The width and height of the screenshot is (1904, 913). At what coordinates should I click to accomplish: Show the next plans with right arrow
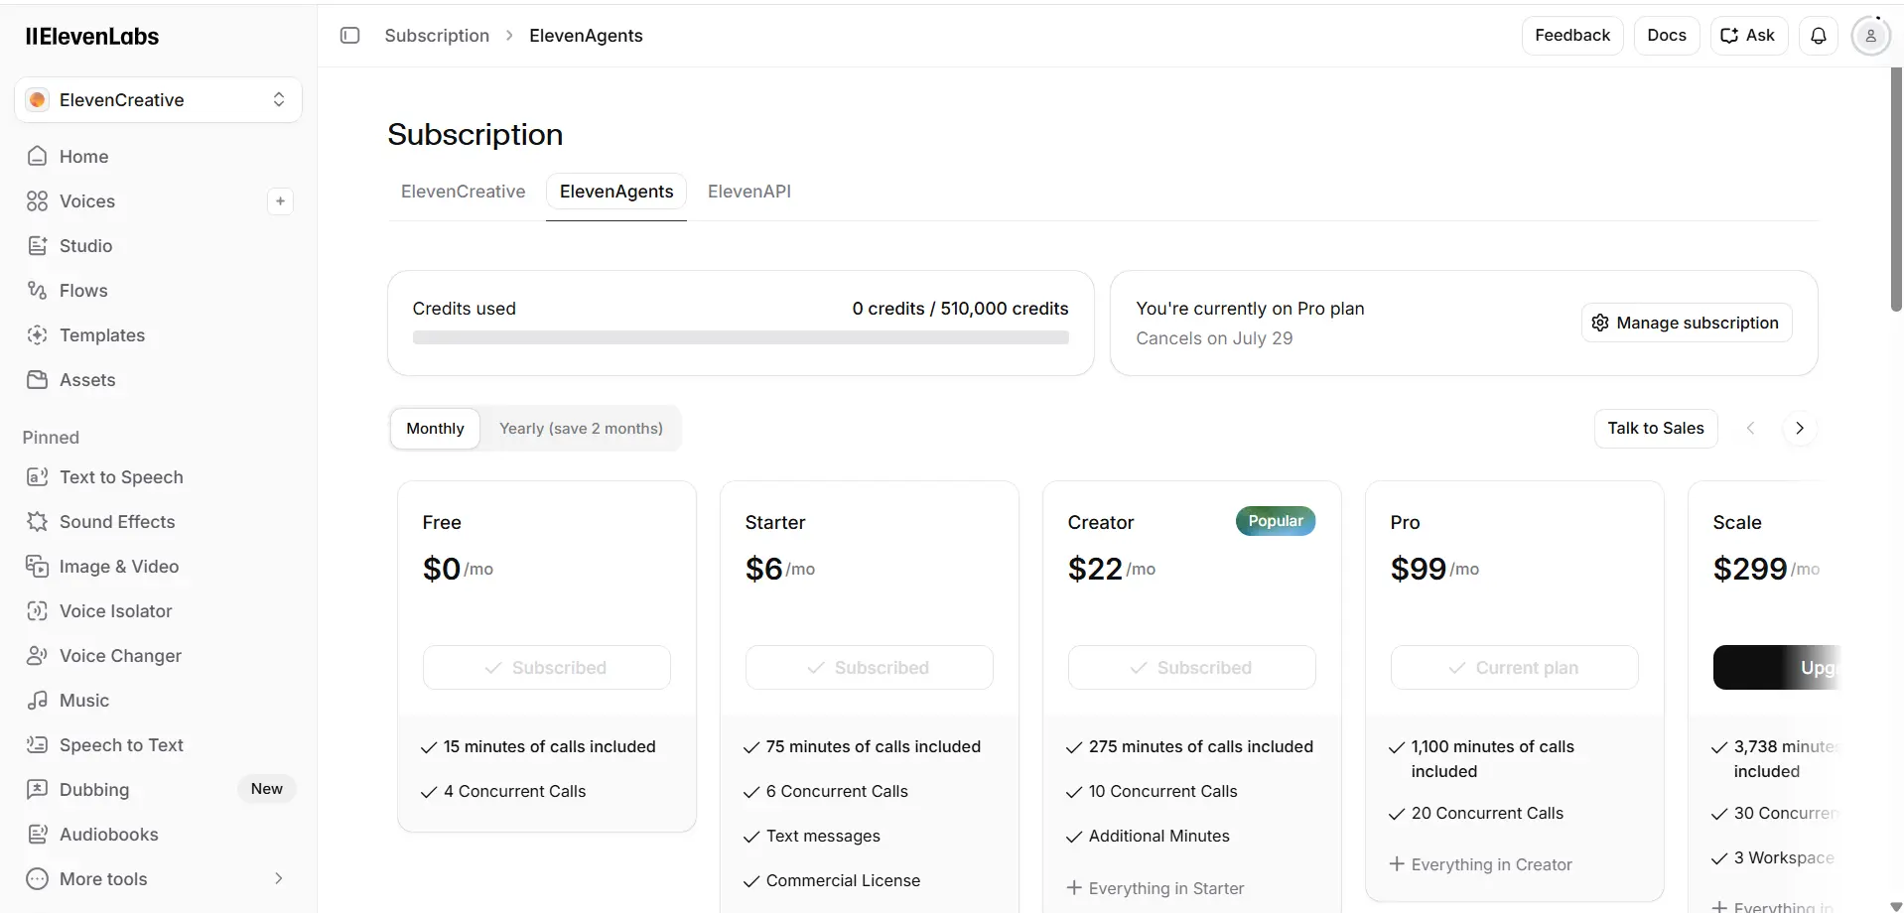[1799, 429]
